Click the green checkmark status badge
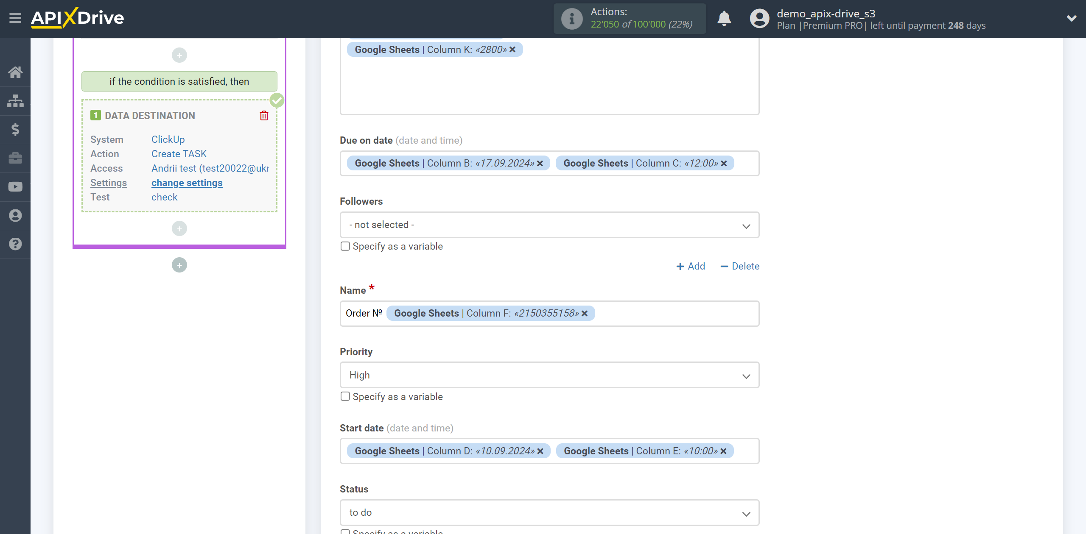1086x534 pixels. click(277, 100)
